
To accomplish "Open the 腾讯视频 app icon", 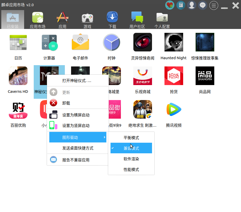I will [x=174, y=109].
